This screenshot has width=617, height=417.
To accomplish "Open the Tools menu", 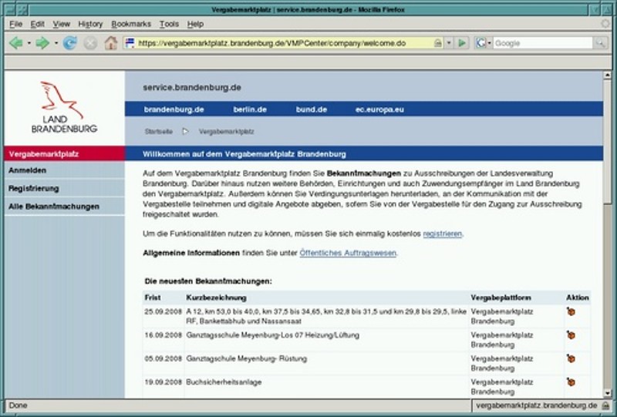I will coord(169,24).
